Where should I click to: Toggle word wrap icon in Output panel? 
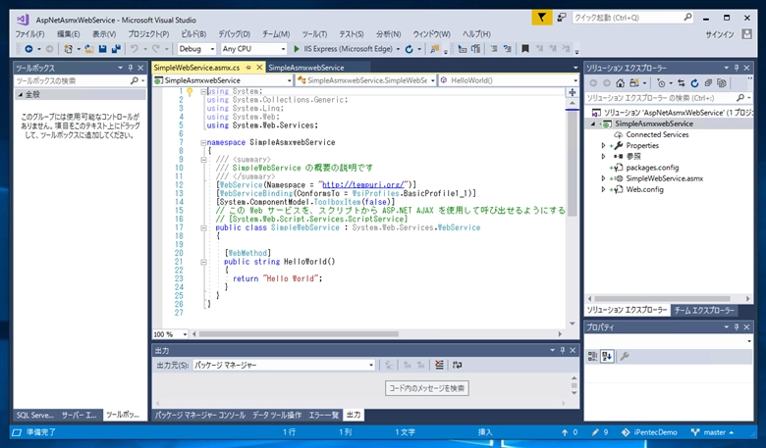click(x=458, y=365)
